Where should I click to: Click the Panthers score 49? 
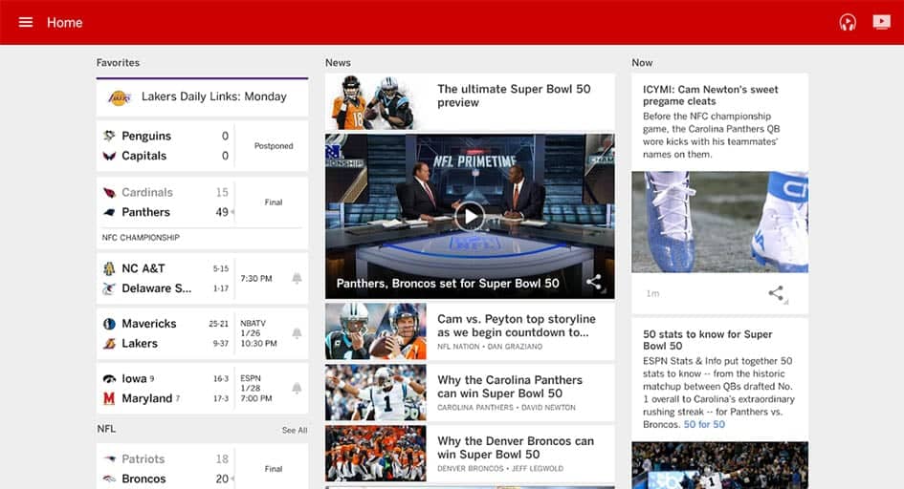[222, 212]
